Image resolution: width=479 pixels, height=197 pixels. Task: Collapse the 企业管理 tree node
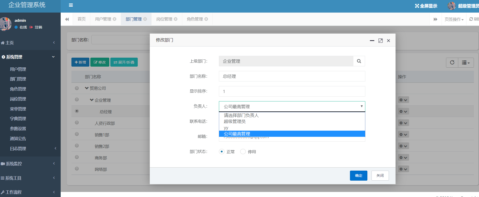[92, 100]
